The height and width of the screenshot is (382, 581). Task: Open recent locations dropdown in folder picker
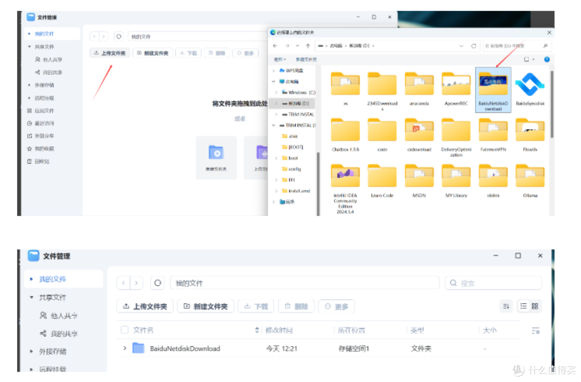297,46
